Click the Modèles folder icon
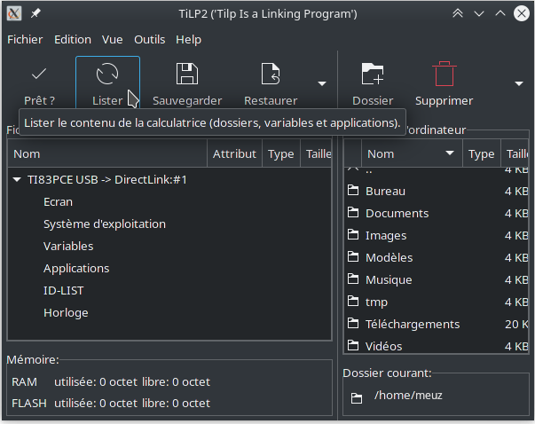Image resolution: width=535 pixels, height=424 pixels. coord(353,257)
